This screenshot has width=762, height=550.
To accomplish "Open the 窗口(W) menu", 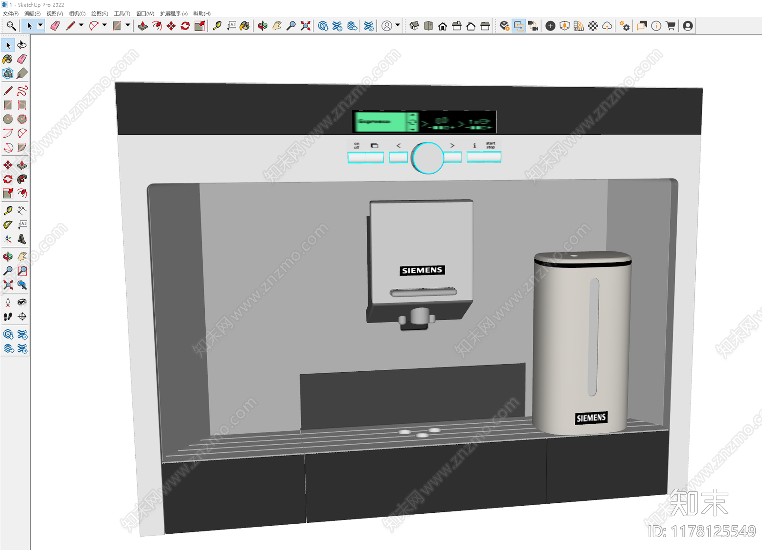I will pyautogui.click(x=145, y=13).
